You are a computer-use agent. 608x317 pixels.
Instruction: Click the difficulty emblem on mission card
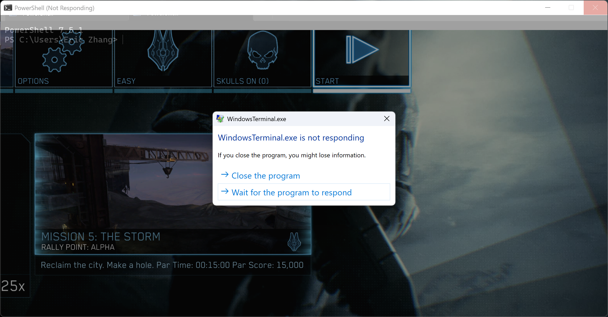pyautogui.click(x=294, y=242)
